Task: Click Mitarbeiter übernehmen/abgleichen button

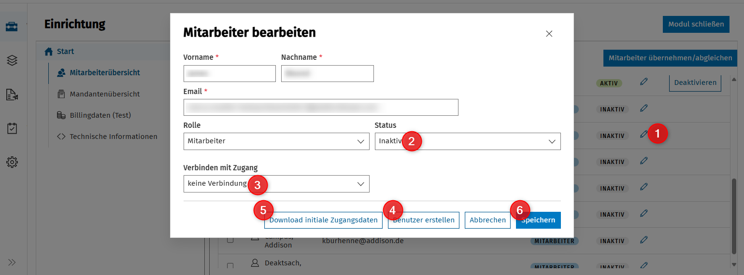Action: (670, 58)
